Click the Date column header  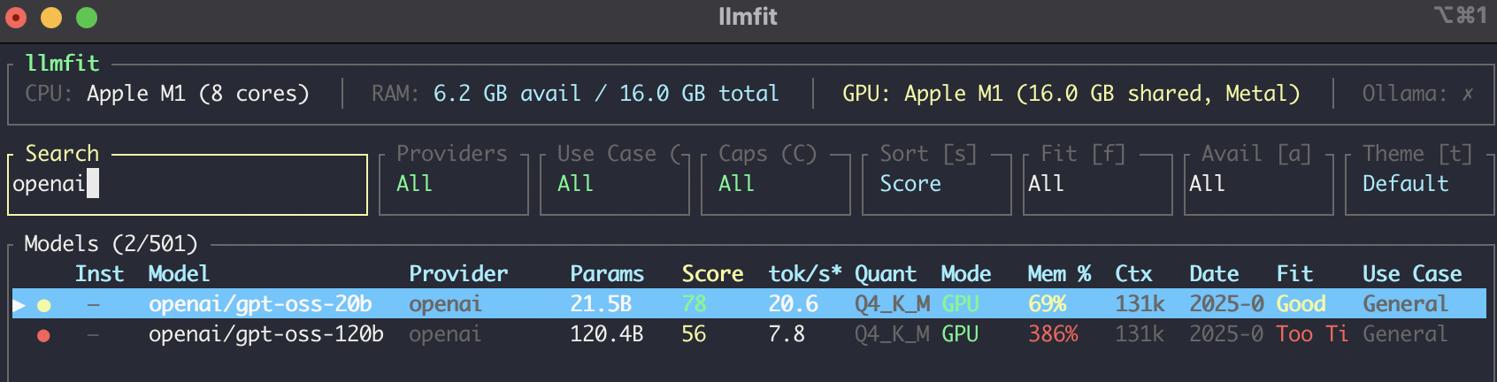point(1214,274)
